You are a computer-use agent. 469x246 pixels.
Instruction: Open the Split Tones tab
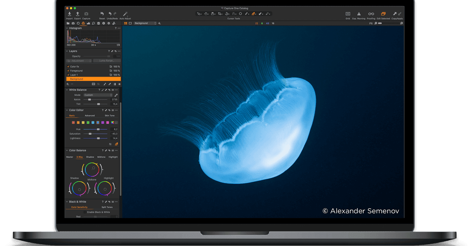click(x=107, y=207)
